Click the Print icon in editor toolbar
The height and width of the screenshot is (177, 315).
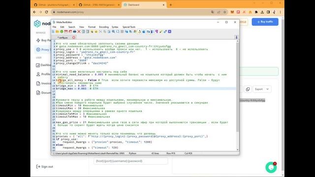click(74, 31)
